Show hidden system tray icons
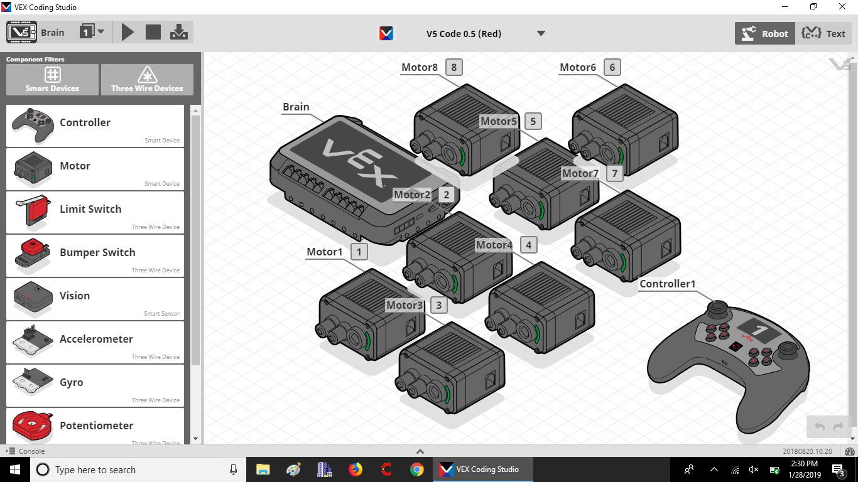The image size is (858, 482). click(714, 469)
